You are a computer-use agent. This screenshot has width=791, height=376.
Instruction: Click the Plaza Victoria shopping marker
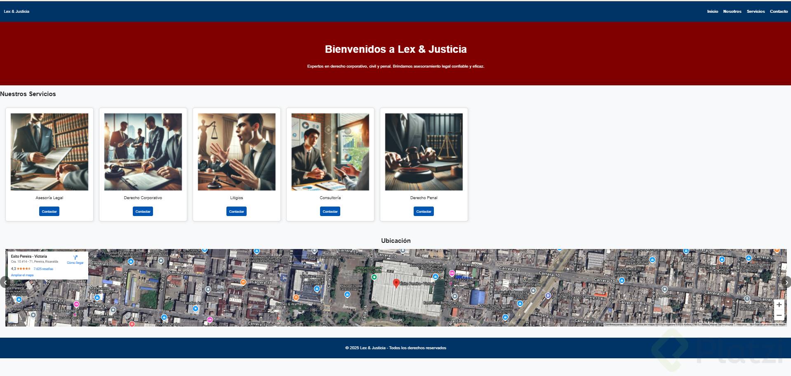(347, 295)
